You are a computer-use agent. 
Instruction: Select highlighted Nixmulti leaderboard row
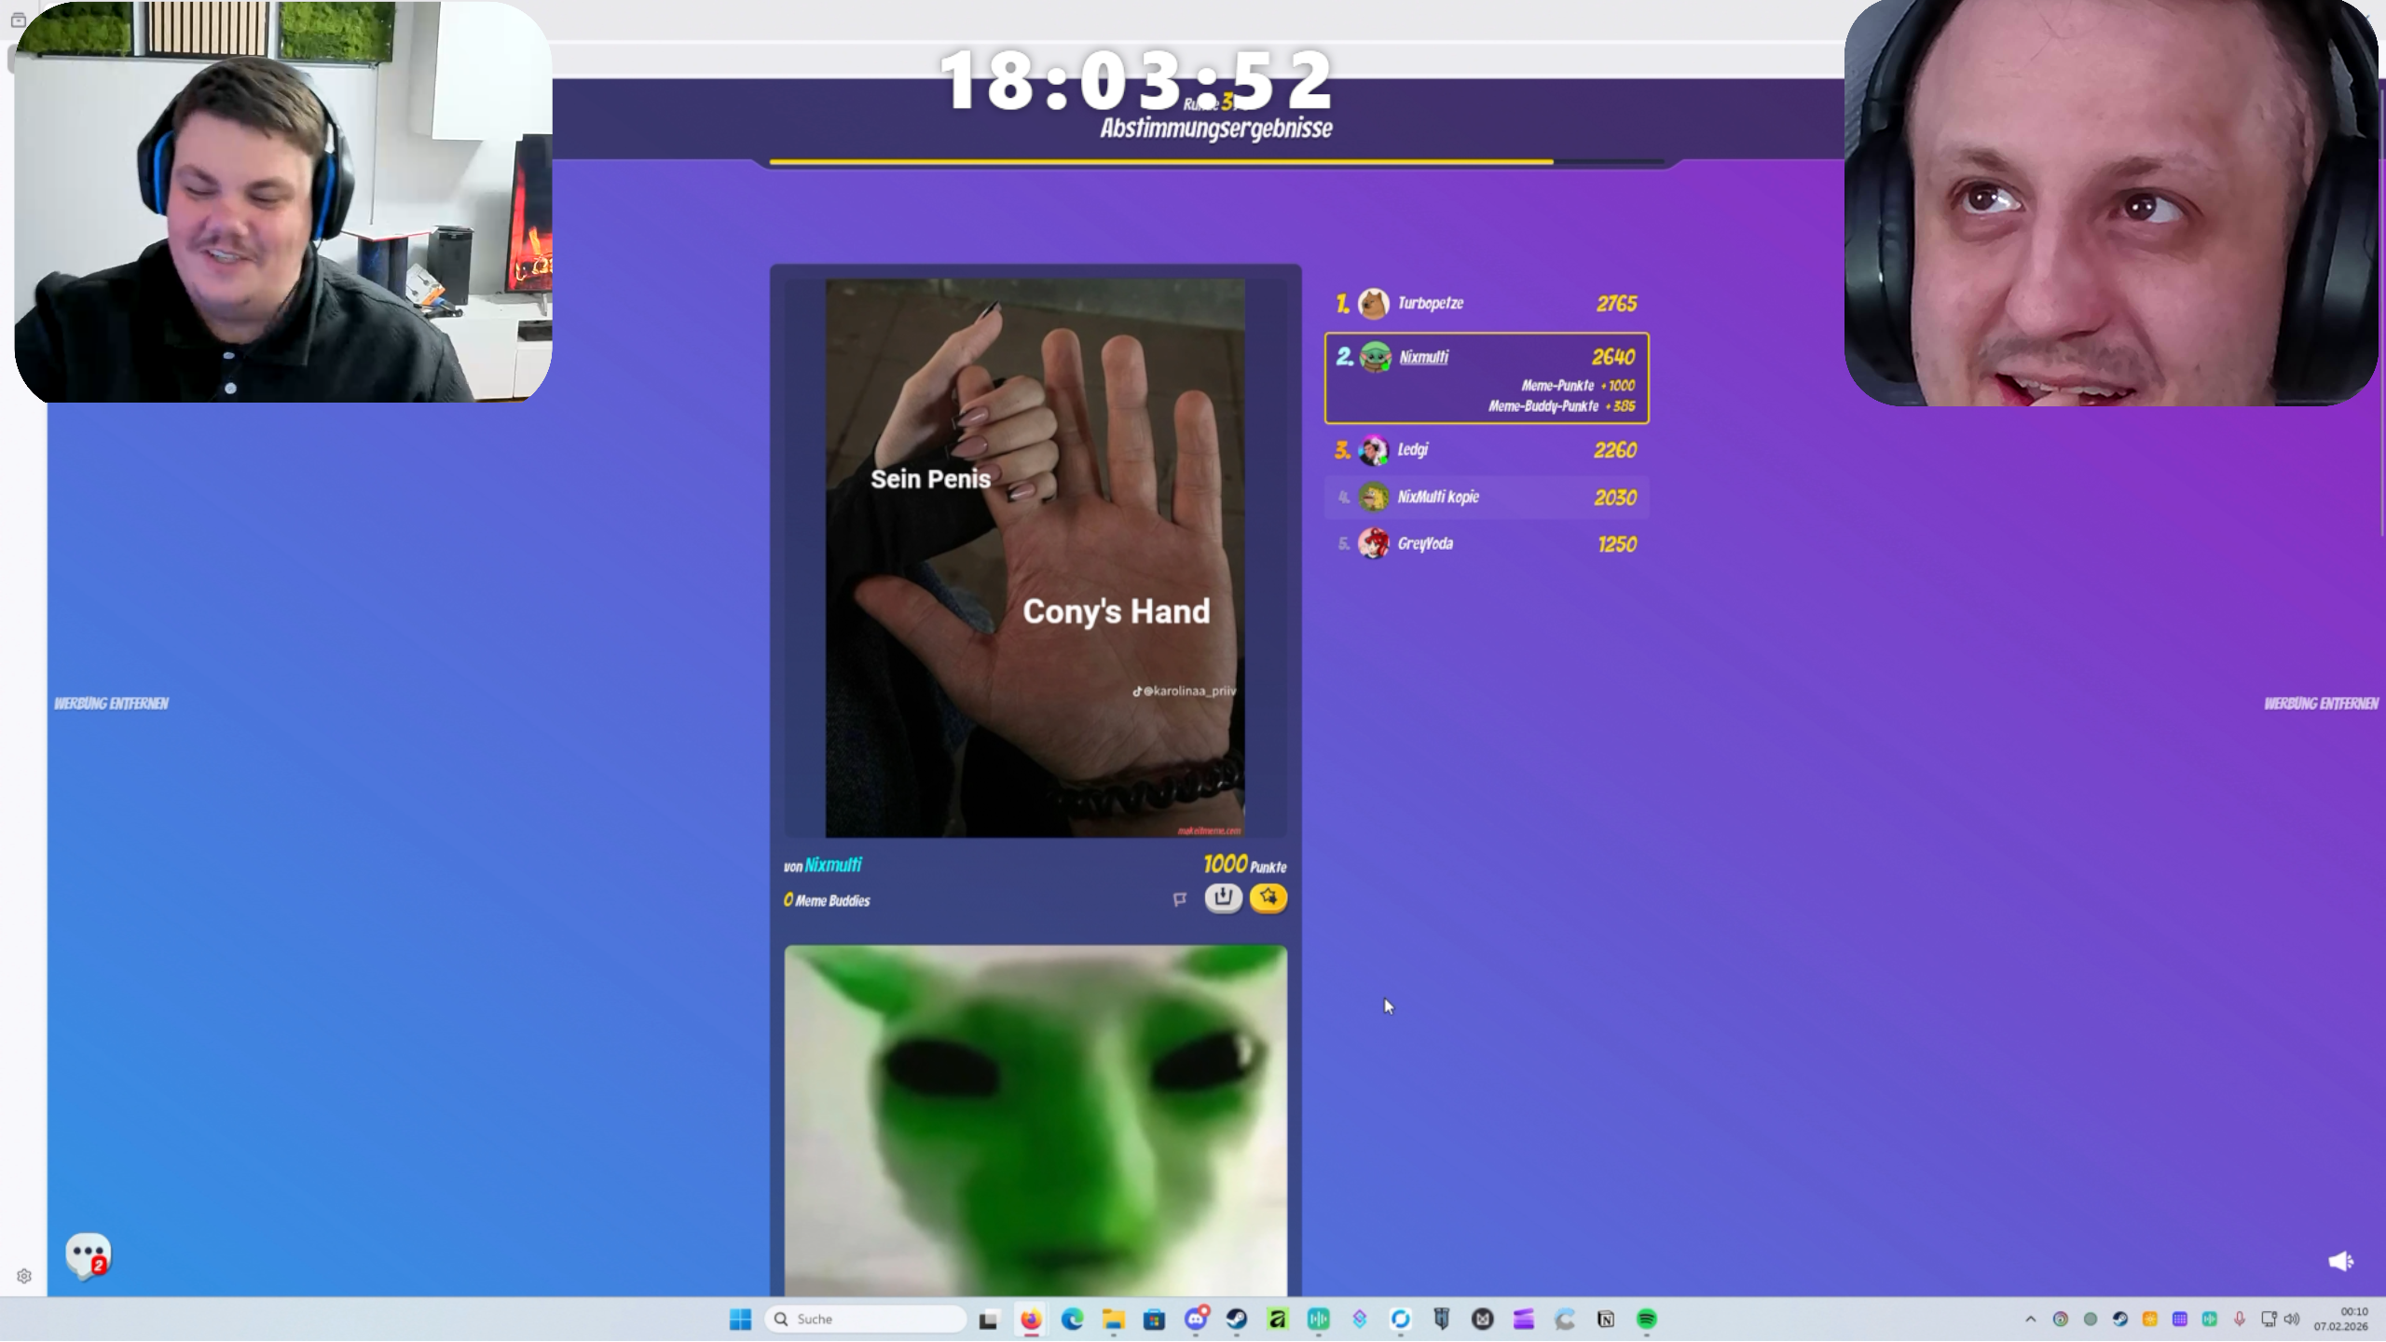(x=1487, y=378)
